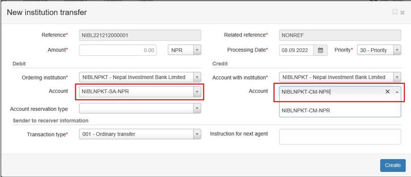Open the Debit Account NIBLNPKT-SA-NPR dropdown
This screenshot has height=177, width=411.
pos(140,92)
